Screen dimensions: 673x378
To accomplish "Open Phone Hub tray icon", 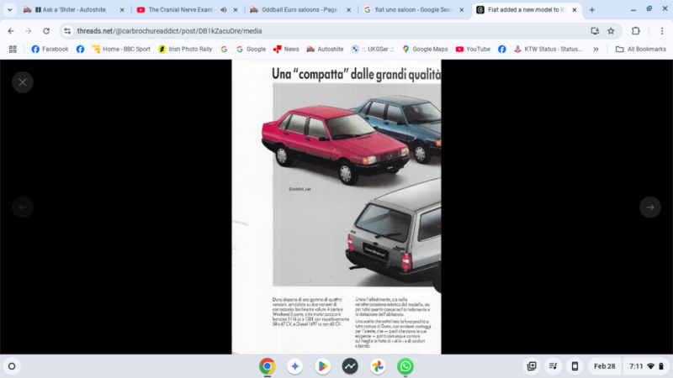I will click(575, 366).
